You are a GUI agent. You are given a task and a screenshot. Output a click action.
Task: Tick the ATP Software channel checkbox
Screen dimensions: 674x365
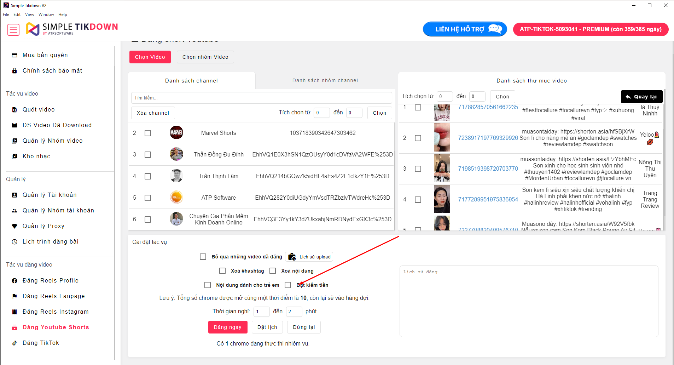pyautogui.click(x=148, y=198)
